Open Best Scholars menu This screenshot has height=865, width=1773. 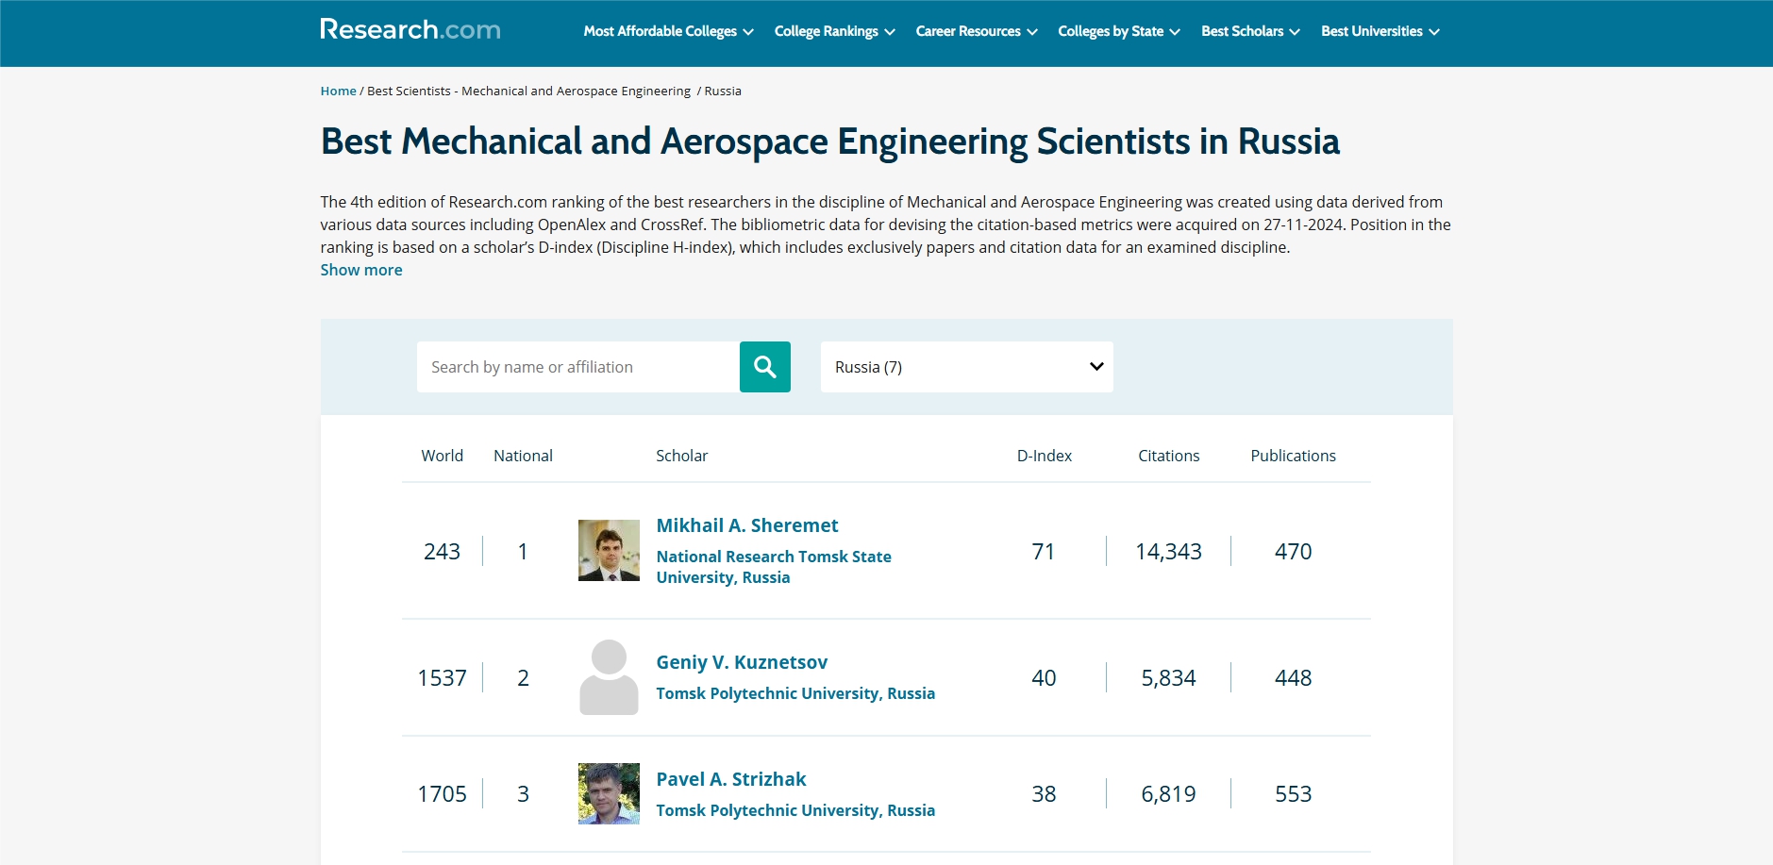click(1250, 31)
